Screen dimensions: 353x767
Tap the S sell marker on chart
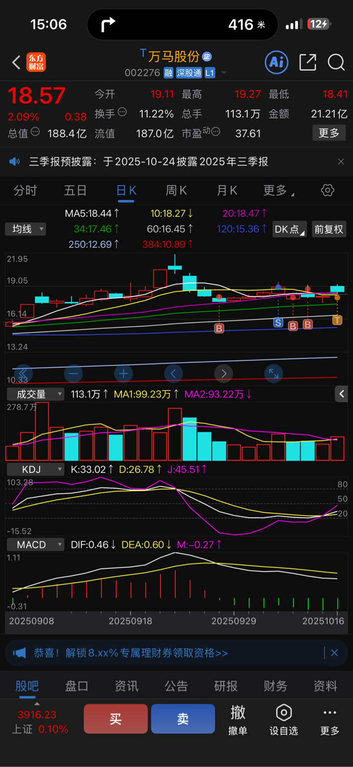(278, 322)
